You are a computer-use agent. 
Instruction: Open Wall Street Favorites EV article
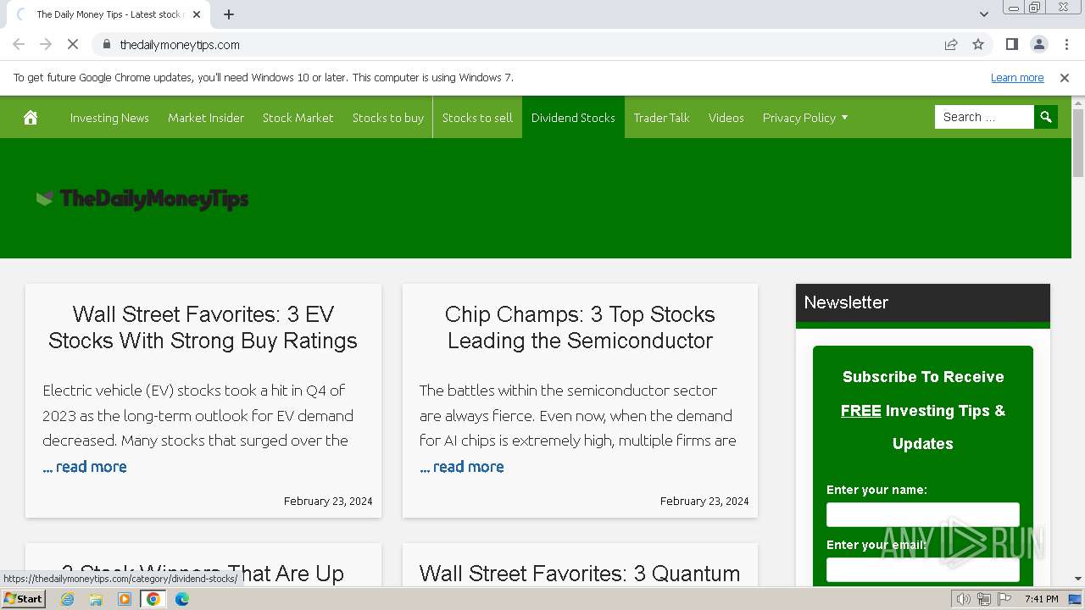point(203,327)
